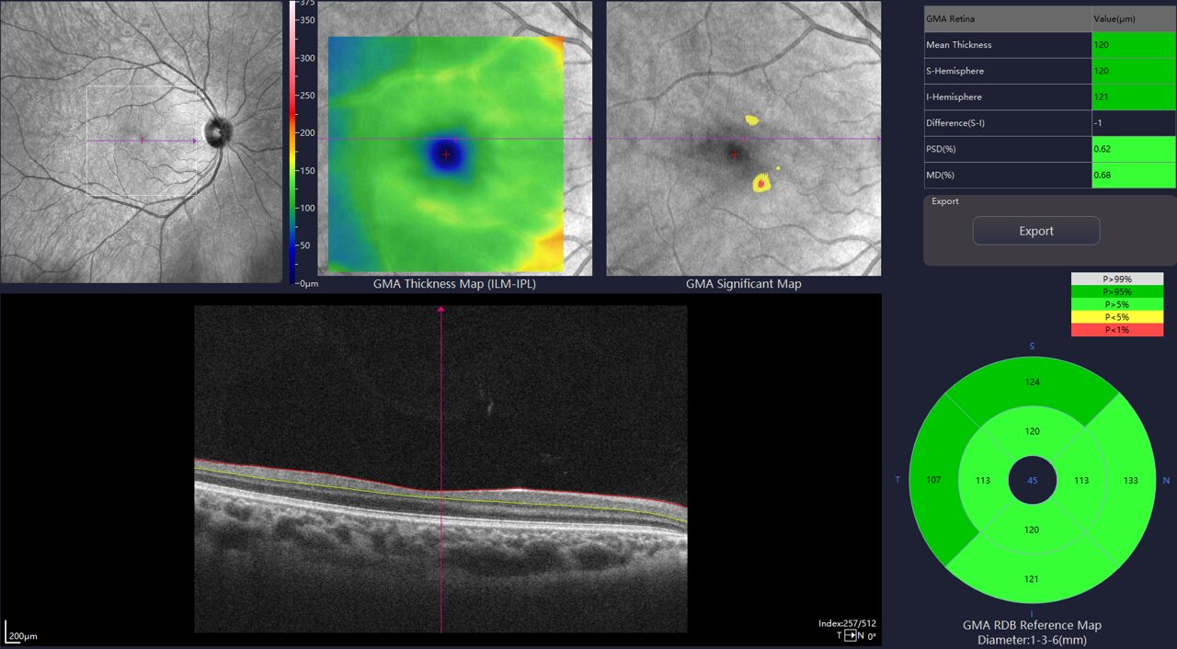Screen dimensions: 1177x649
Task: Click the yellow P<5% legend swatch
Action: pos(1117,317)
